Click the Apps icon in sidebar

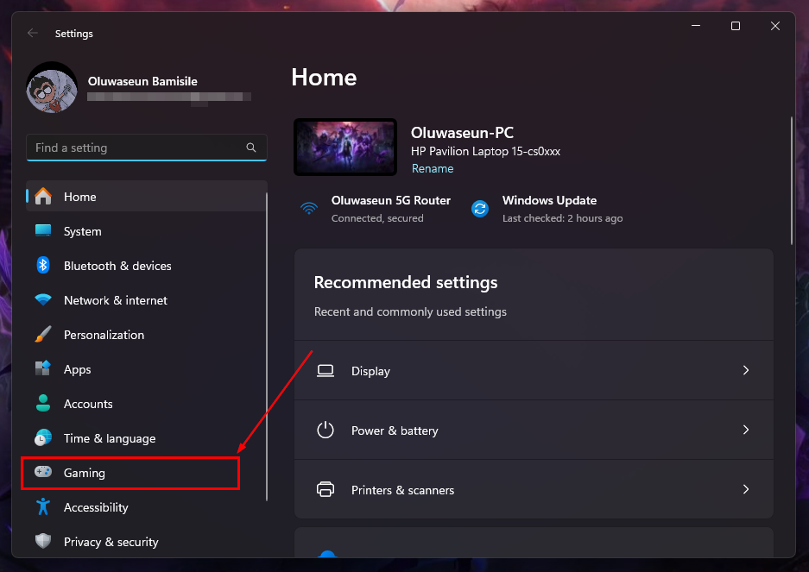(x=43, y=368)
